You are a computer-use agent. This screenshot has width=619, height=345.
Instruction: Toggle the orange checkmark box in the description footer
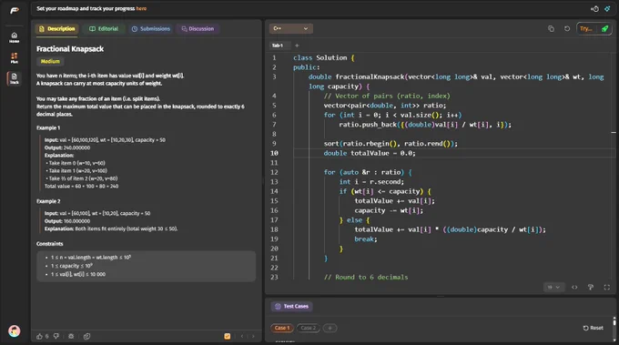(228, 336)
